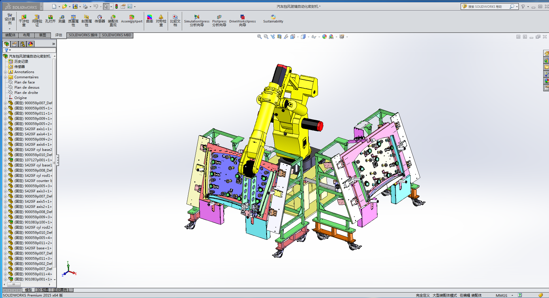Image resolution: width=549 pixels, height=298 pixels.
Task: Start the SimulationXpress analysis wizard
Action: [x=197, y=20]
